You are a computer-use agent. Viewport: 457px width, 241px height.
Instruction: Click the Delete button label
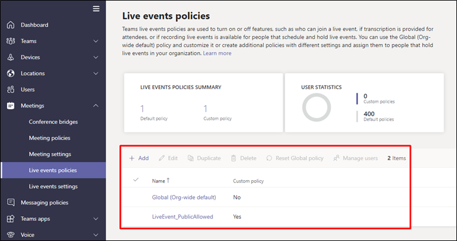248,158
